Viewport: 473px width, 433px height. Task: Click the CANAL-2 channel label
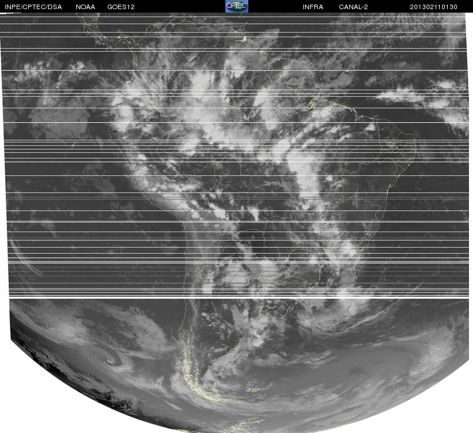click(x=353, y=7)
